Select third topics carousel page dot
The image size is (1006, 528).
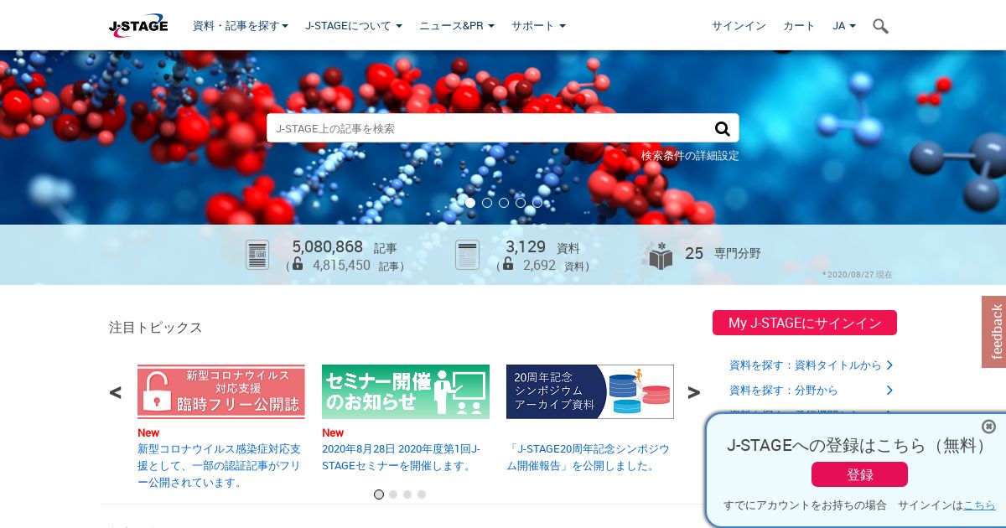point(407,494)
